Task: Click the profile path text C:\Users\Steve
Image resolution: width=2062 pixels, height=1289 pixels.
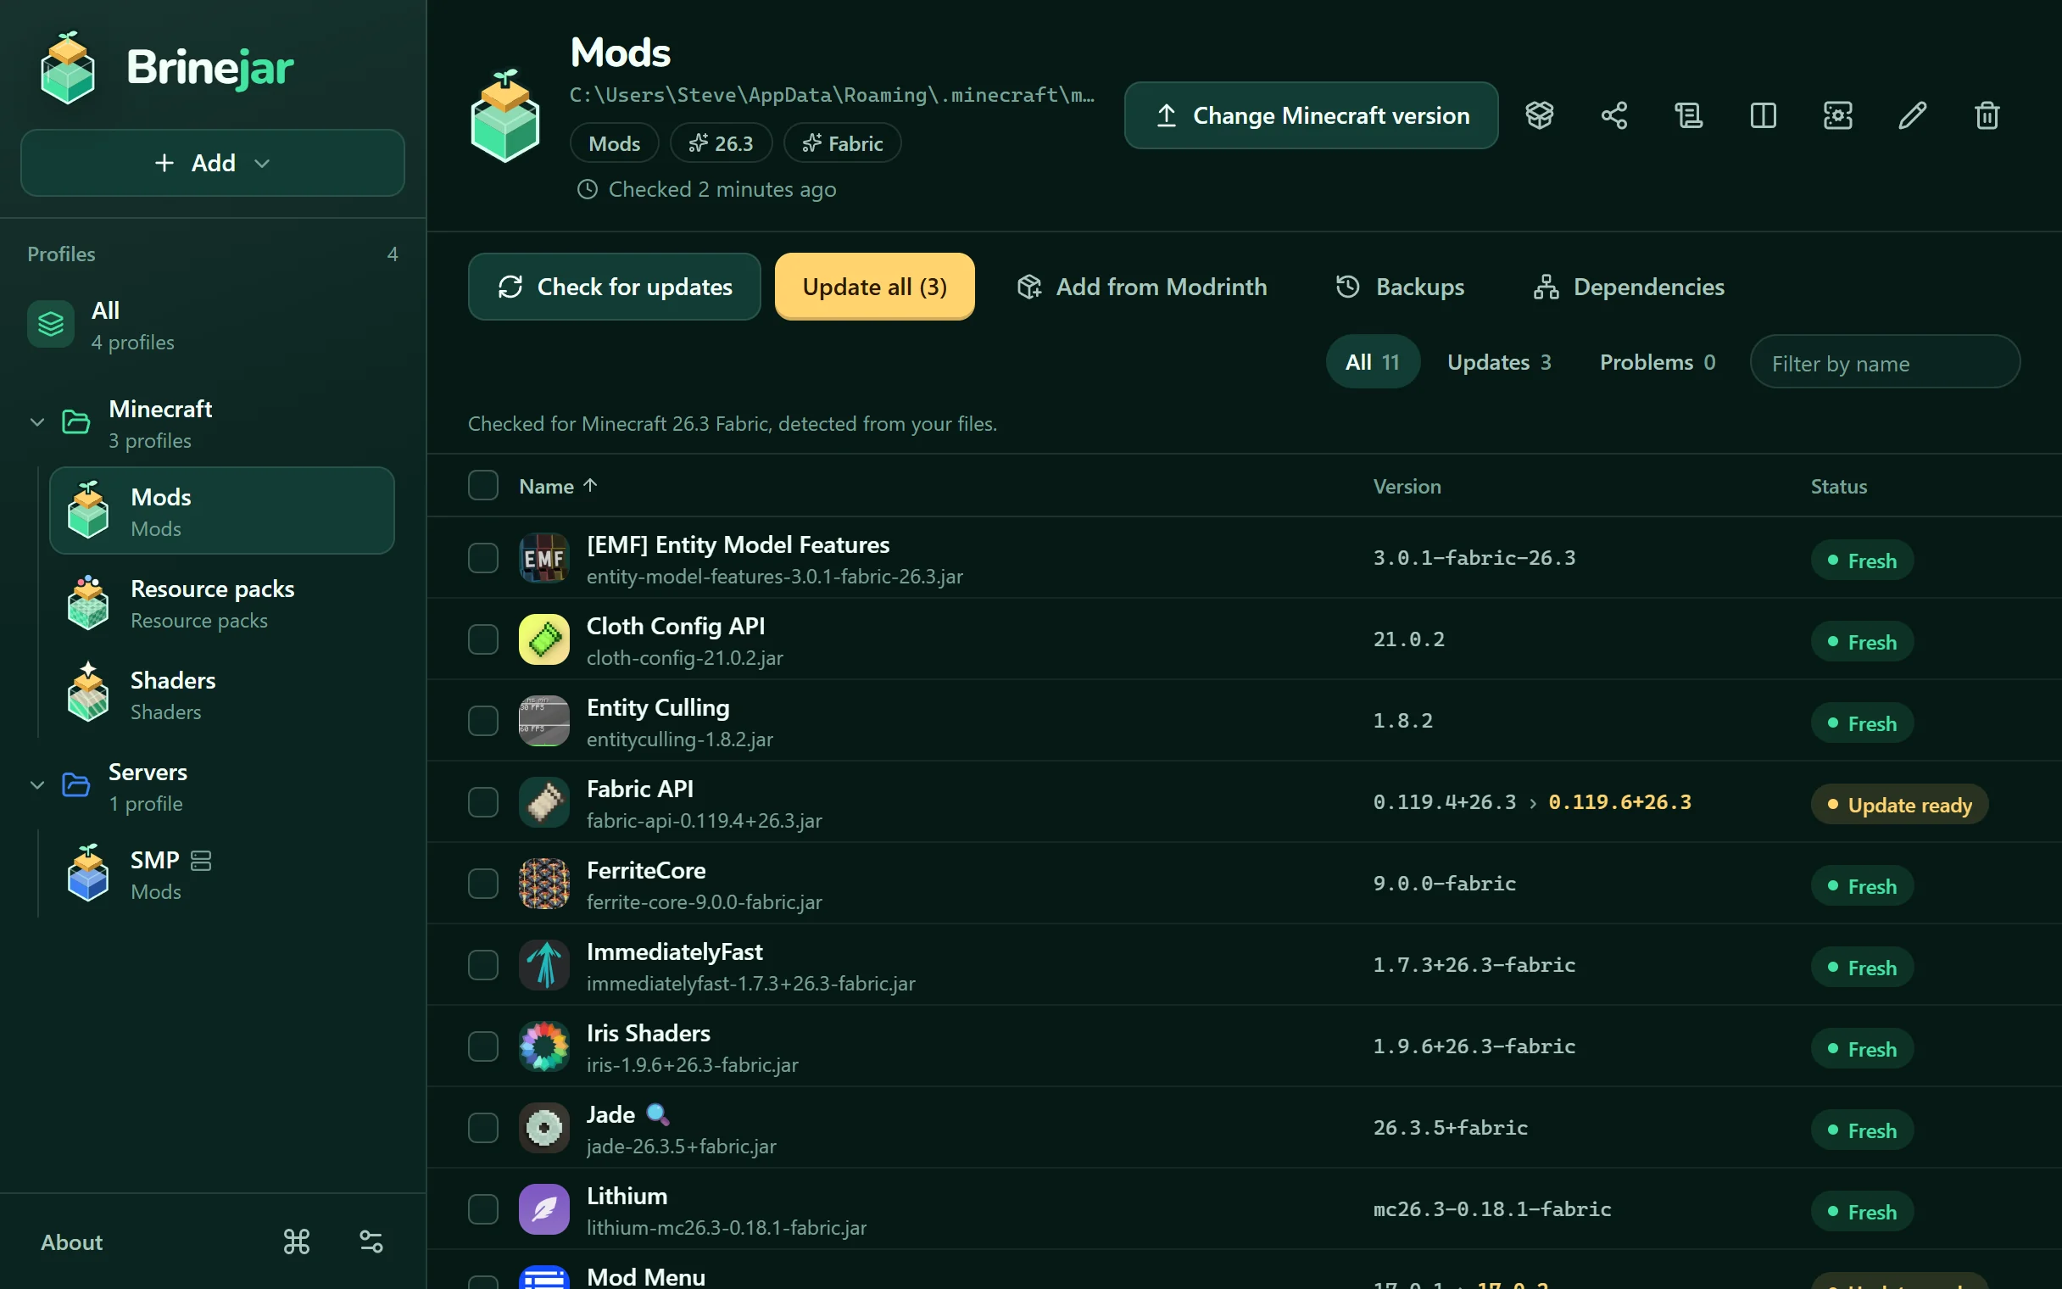Action: click(832, 95)
